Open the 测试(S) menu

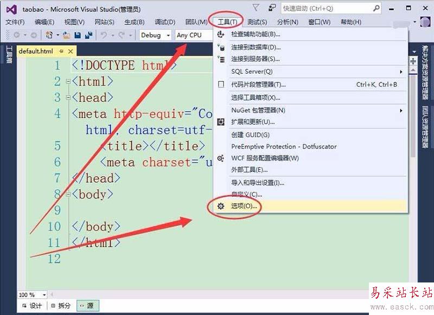[257, 22]
